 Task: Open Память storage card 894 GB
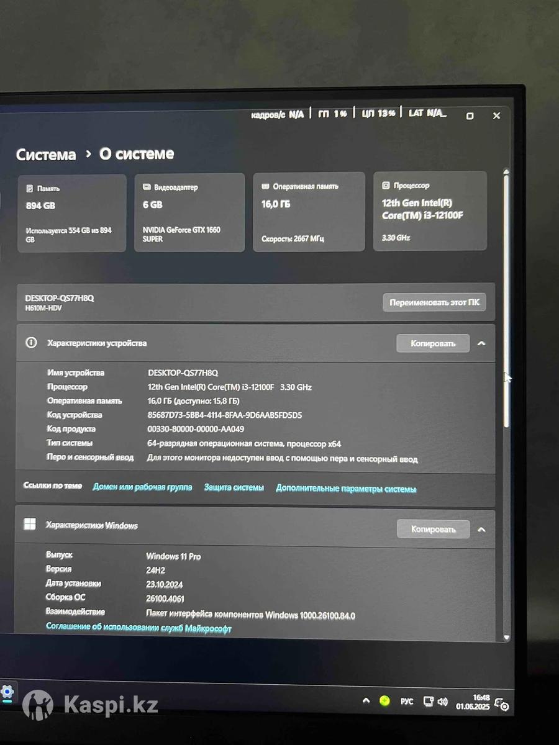[x=72, y=213]
